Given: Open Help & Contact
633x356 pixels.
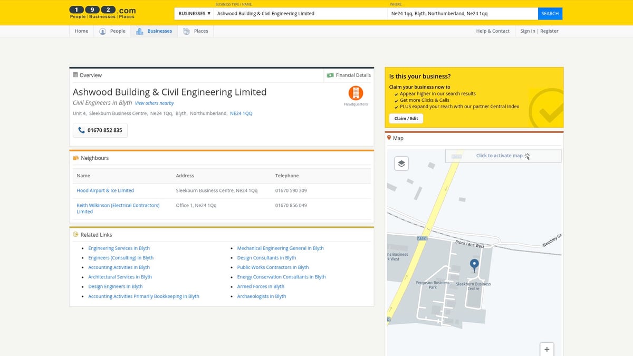Looking at the screenshot, I should pyautogui.click(x=493, y=31).
